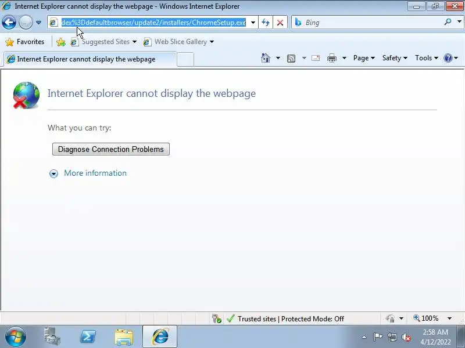Open Server Manager from taskbar
The image size is (465, 348).
52,336
